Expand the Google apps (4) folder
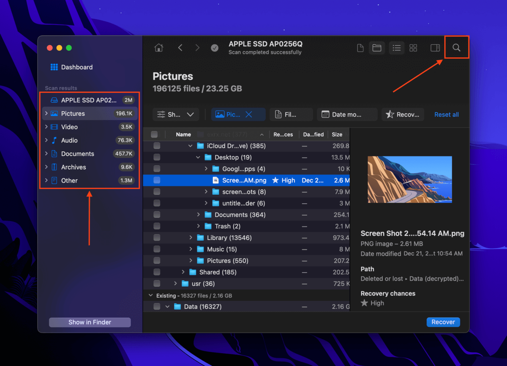The width and height of the screenshot is (507, 366). (x=206, y=169)
